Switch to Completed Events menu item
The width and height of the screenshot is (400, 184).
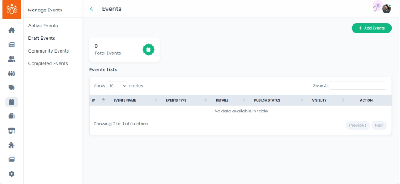tap(48, 63)
